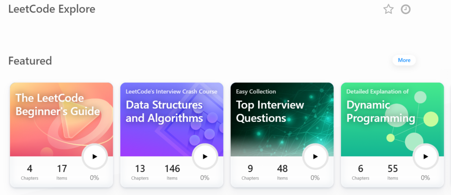
Task: Select the Top Interview Questions card image
Action: click(x=282, y=120)
